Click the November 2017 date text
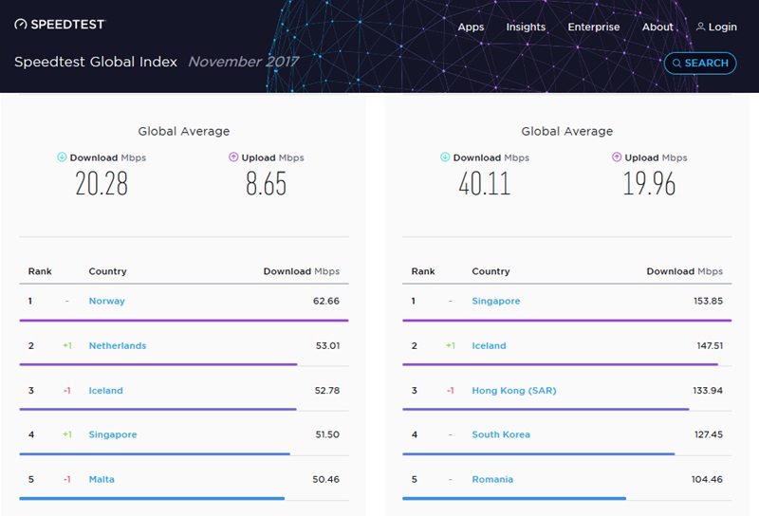 tap(244, 62)
